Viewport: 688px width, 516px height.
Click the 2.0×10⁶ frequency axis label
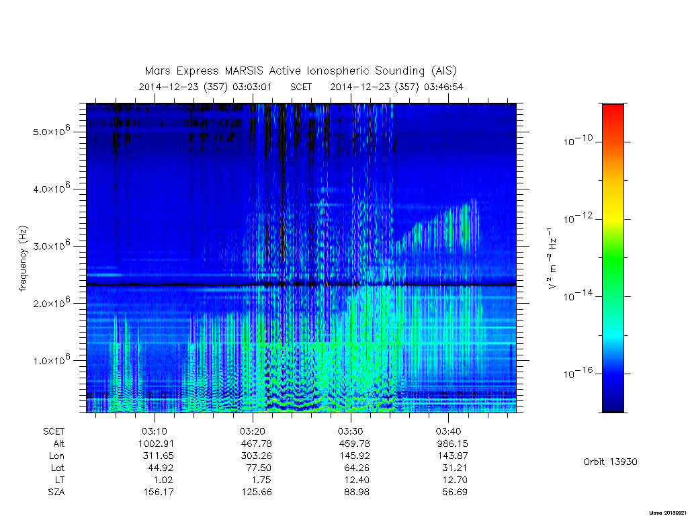tap(51, 302)
